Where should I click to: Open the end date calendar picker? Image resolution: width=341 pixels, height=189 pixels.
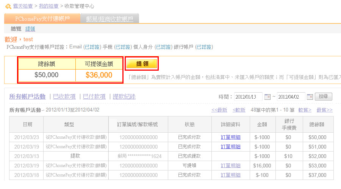pos(310,96)
